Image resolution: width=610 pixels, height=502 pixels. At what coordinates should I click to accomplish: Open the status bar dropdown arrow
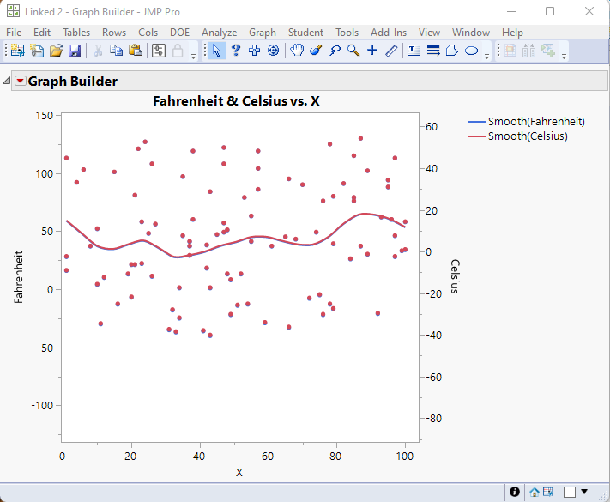click(x=584, y=492)
